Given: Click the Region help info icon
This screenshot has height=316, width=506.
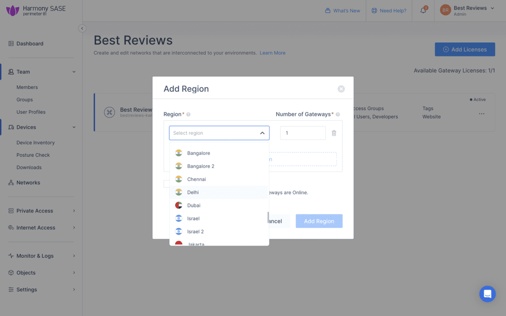Looking at the screenshot, I should 188,115.
